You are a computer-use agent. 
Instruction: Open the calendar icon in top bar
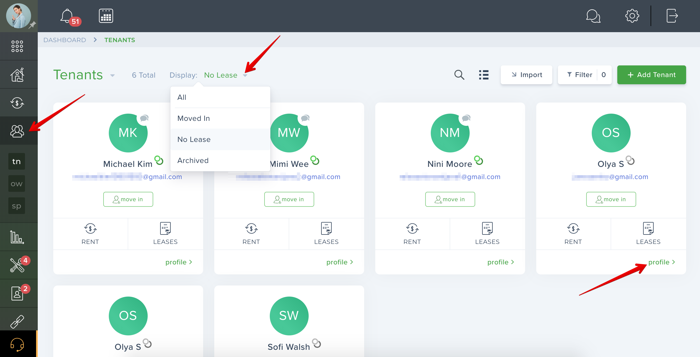pyautogui.click(x=106, y=16)
